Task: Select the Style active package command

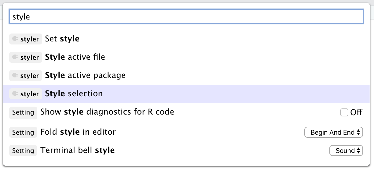Action: (85, 75)
